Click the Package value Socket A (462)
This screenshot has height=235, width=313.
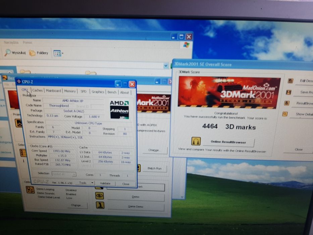pyautogui.click(x=74, y=111)
